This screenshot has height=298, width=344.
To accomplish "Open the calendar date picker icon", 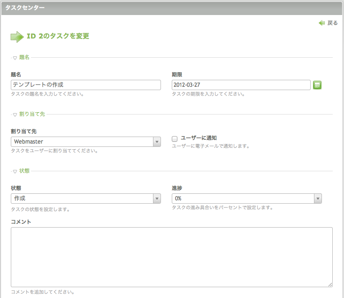I will (317, 85).
